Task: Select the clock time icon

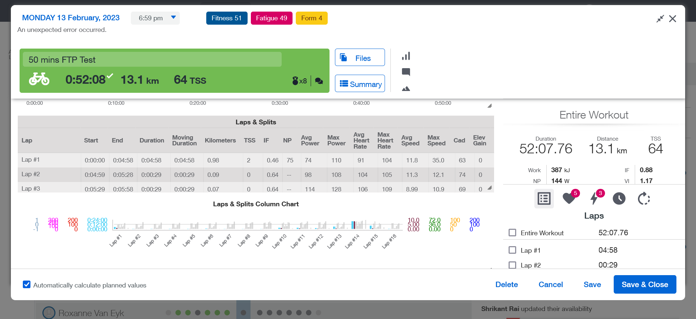Action: click(619, 198)
